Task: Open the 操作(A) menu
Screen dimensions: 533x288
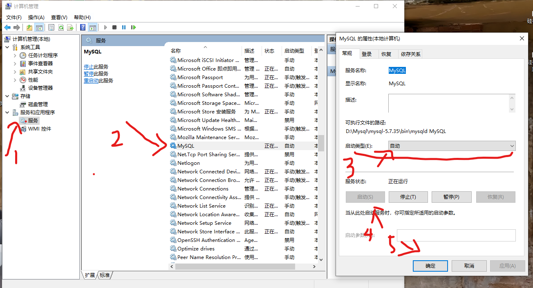Action: pyautogui.click(x=36, y=17)
